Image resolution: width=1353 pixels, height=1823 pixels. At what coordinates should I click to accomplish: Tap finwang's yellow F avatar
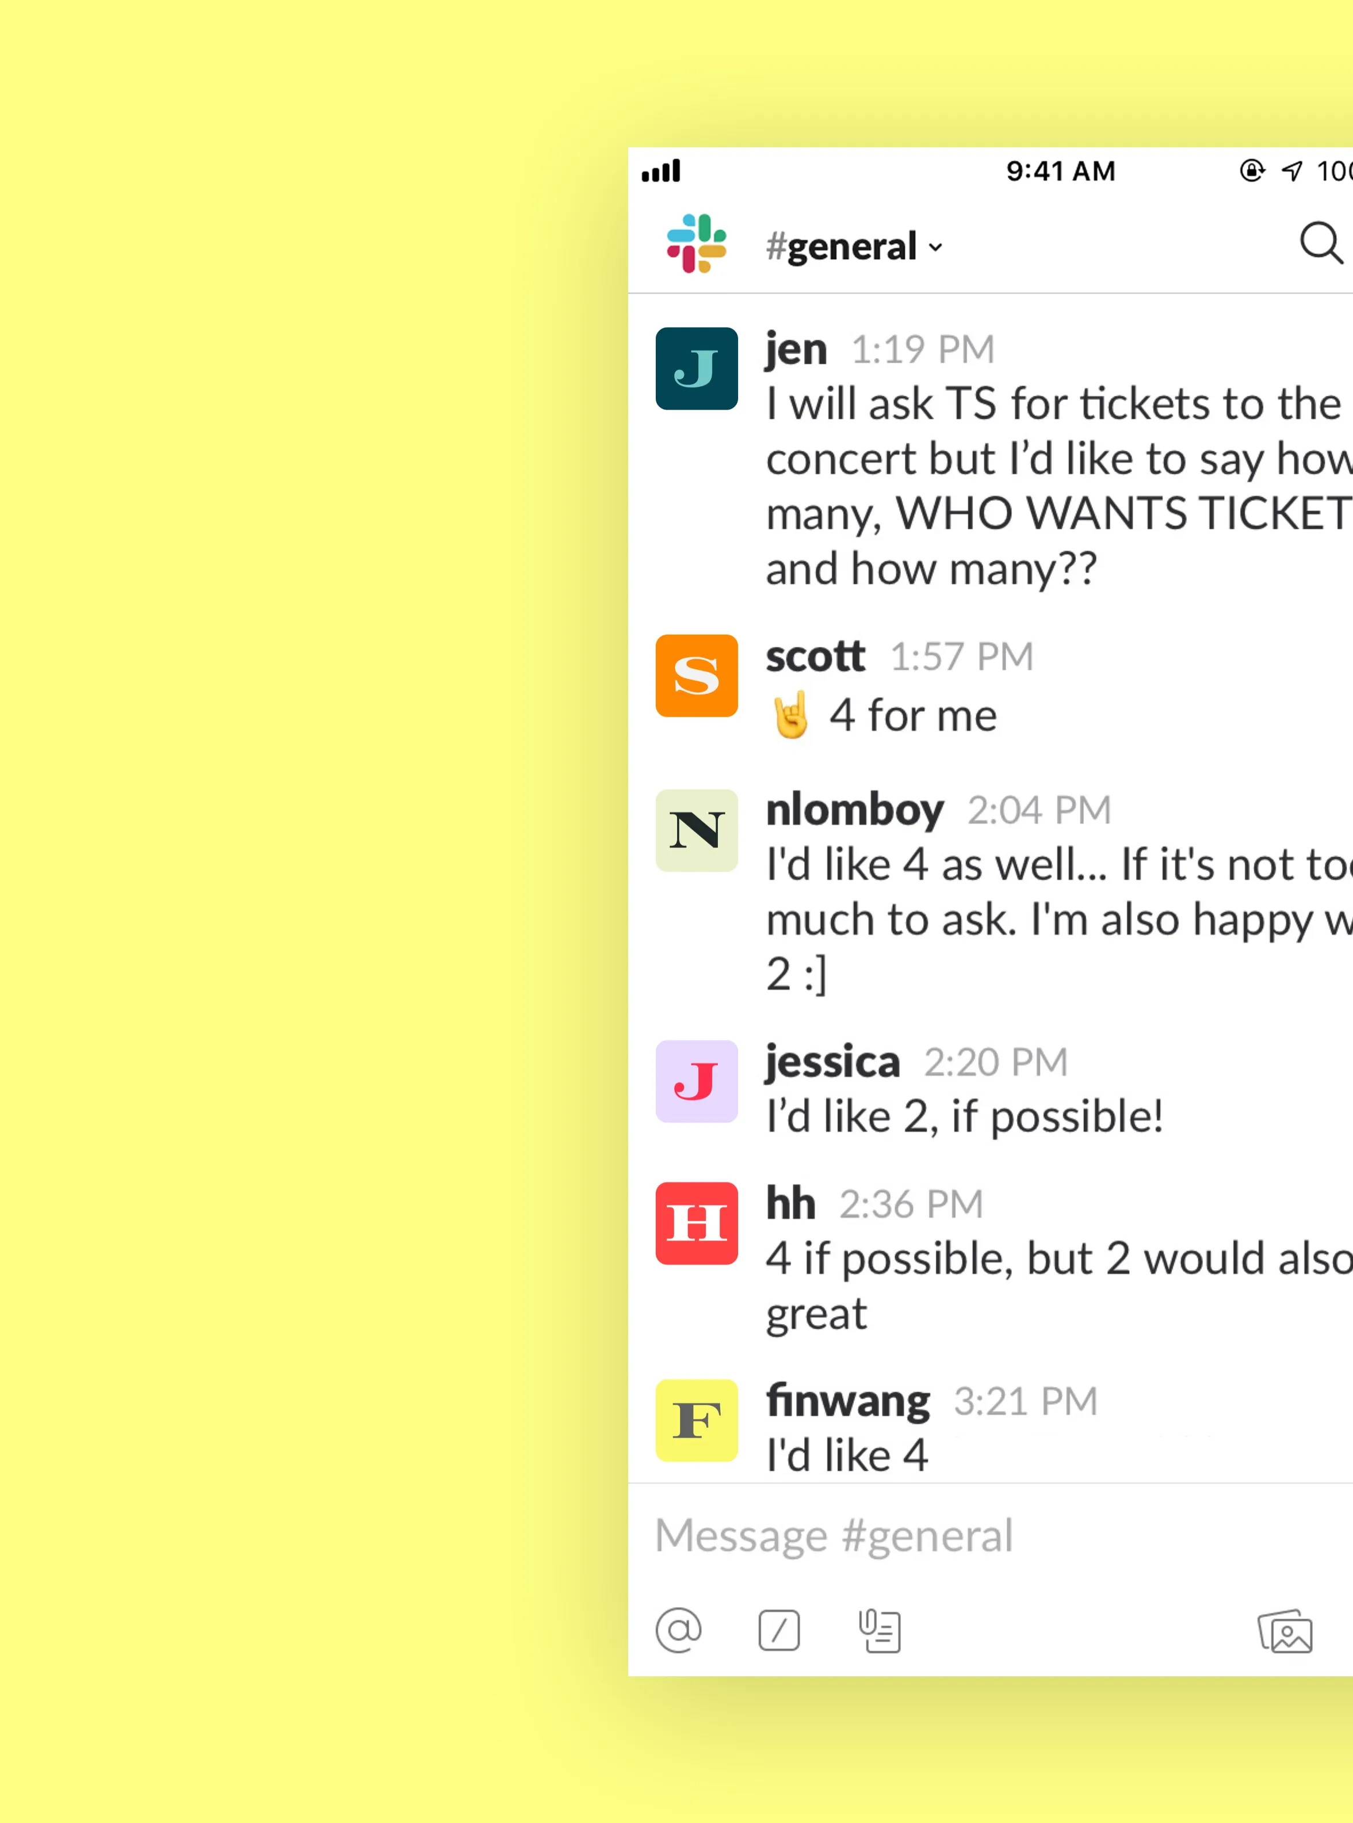[696, 1420]
